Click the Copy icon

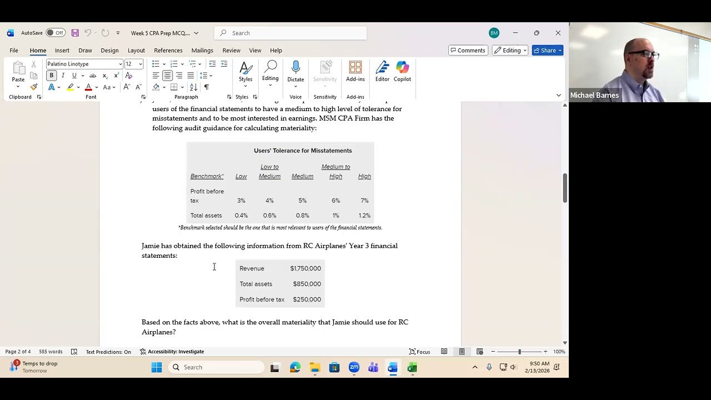pos(33,76)
